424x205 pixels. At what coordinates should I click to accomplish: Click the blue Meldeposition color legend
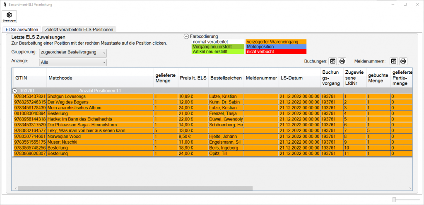(x=275, y=47)
